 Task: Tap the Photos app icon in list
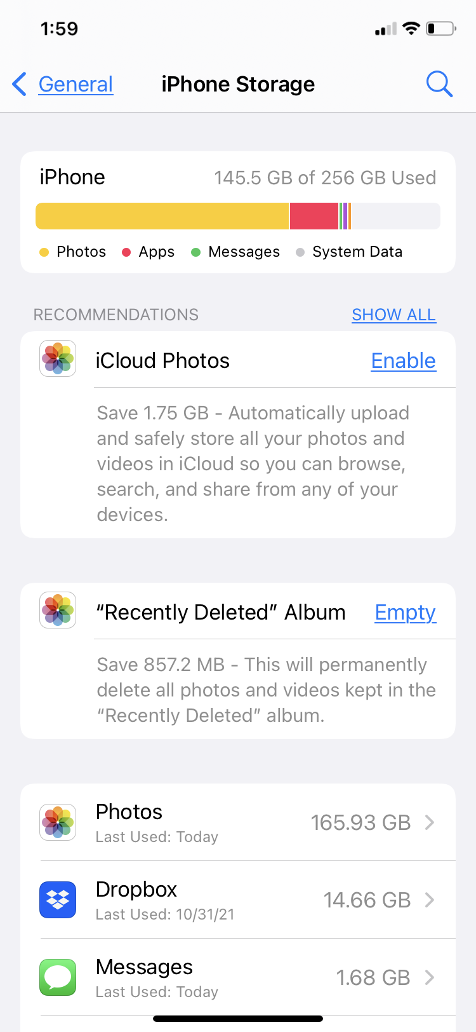(58, 822)
